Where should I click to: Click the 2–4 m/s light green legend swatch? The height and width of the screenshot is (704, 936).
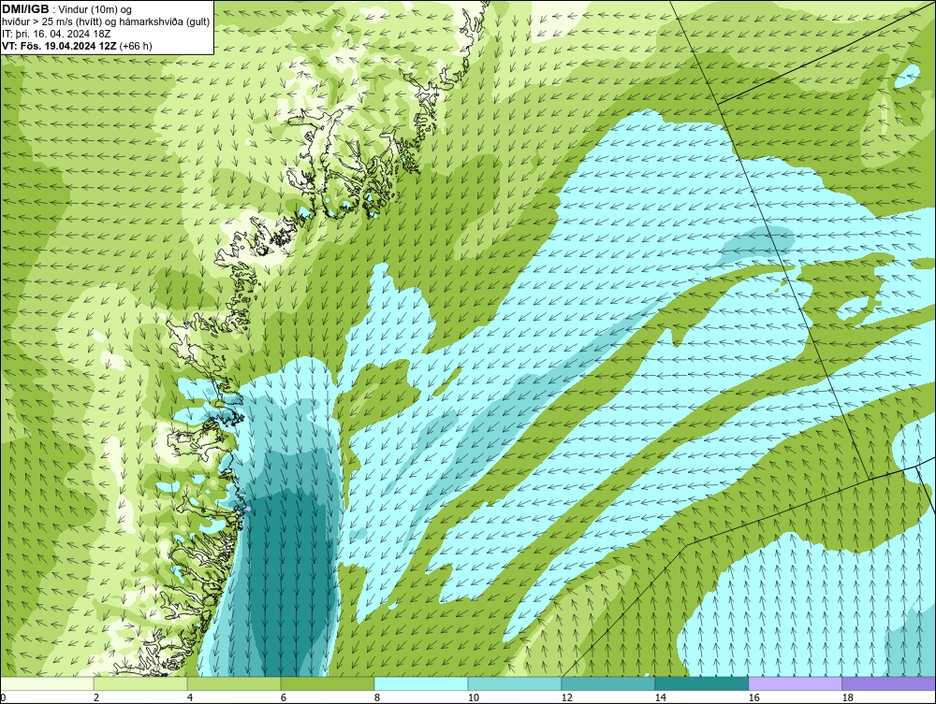tap(140, 683)
